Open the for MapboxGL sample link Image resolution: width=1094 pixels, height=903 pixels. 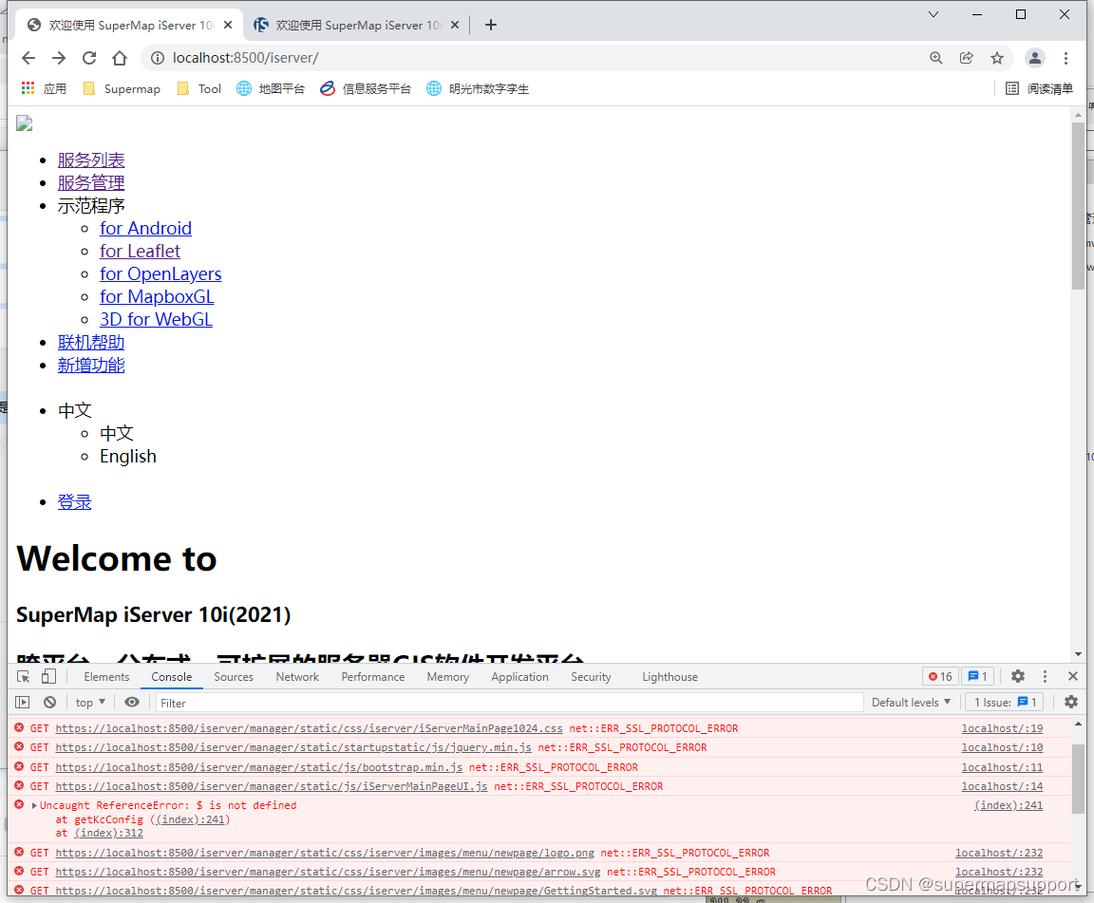point(157,296)
